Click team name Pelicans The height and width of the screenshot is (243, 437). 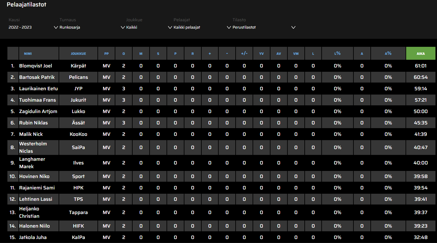(78, 77)
